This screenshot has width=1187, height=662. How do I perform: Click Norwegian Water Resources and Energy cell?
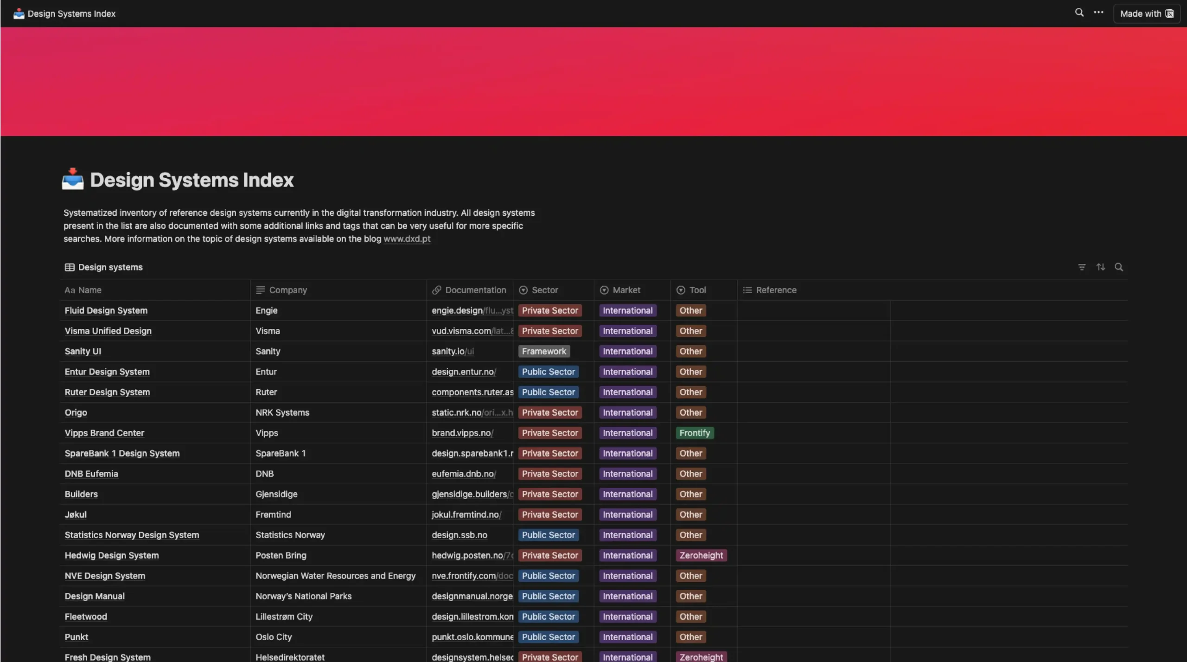tap(338, 576)
